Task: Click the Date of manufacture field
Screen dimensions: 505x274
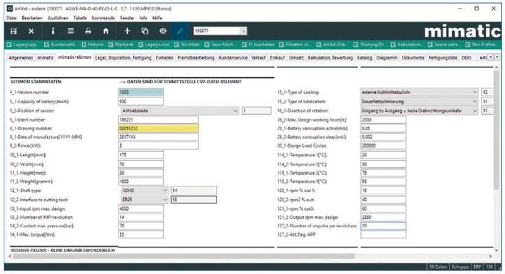Action: [158, 137]
